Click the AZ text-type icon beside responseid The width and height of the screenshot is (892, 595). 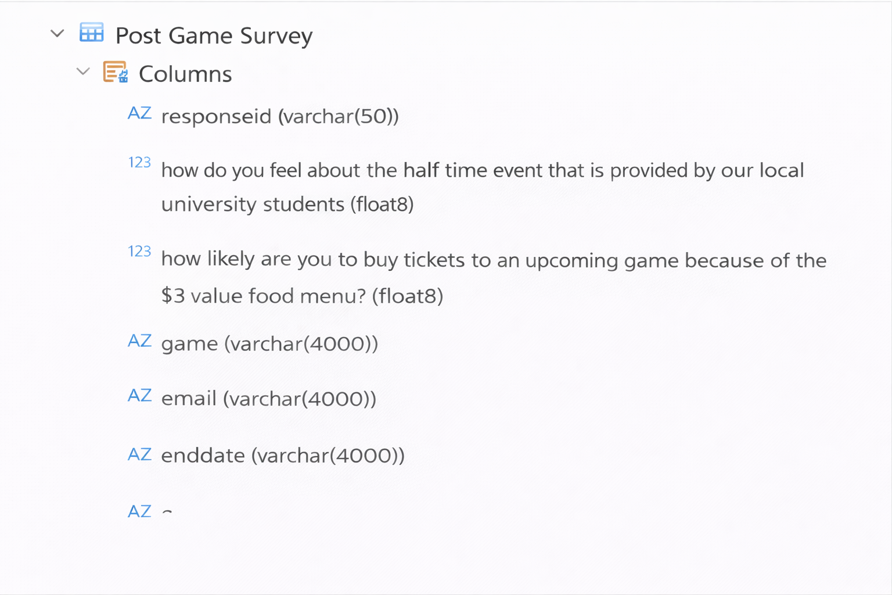click(139, 113)
